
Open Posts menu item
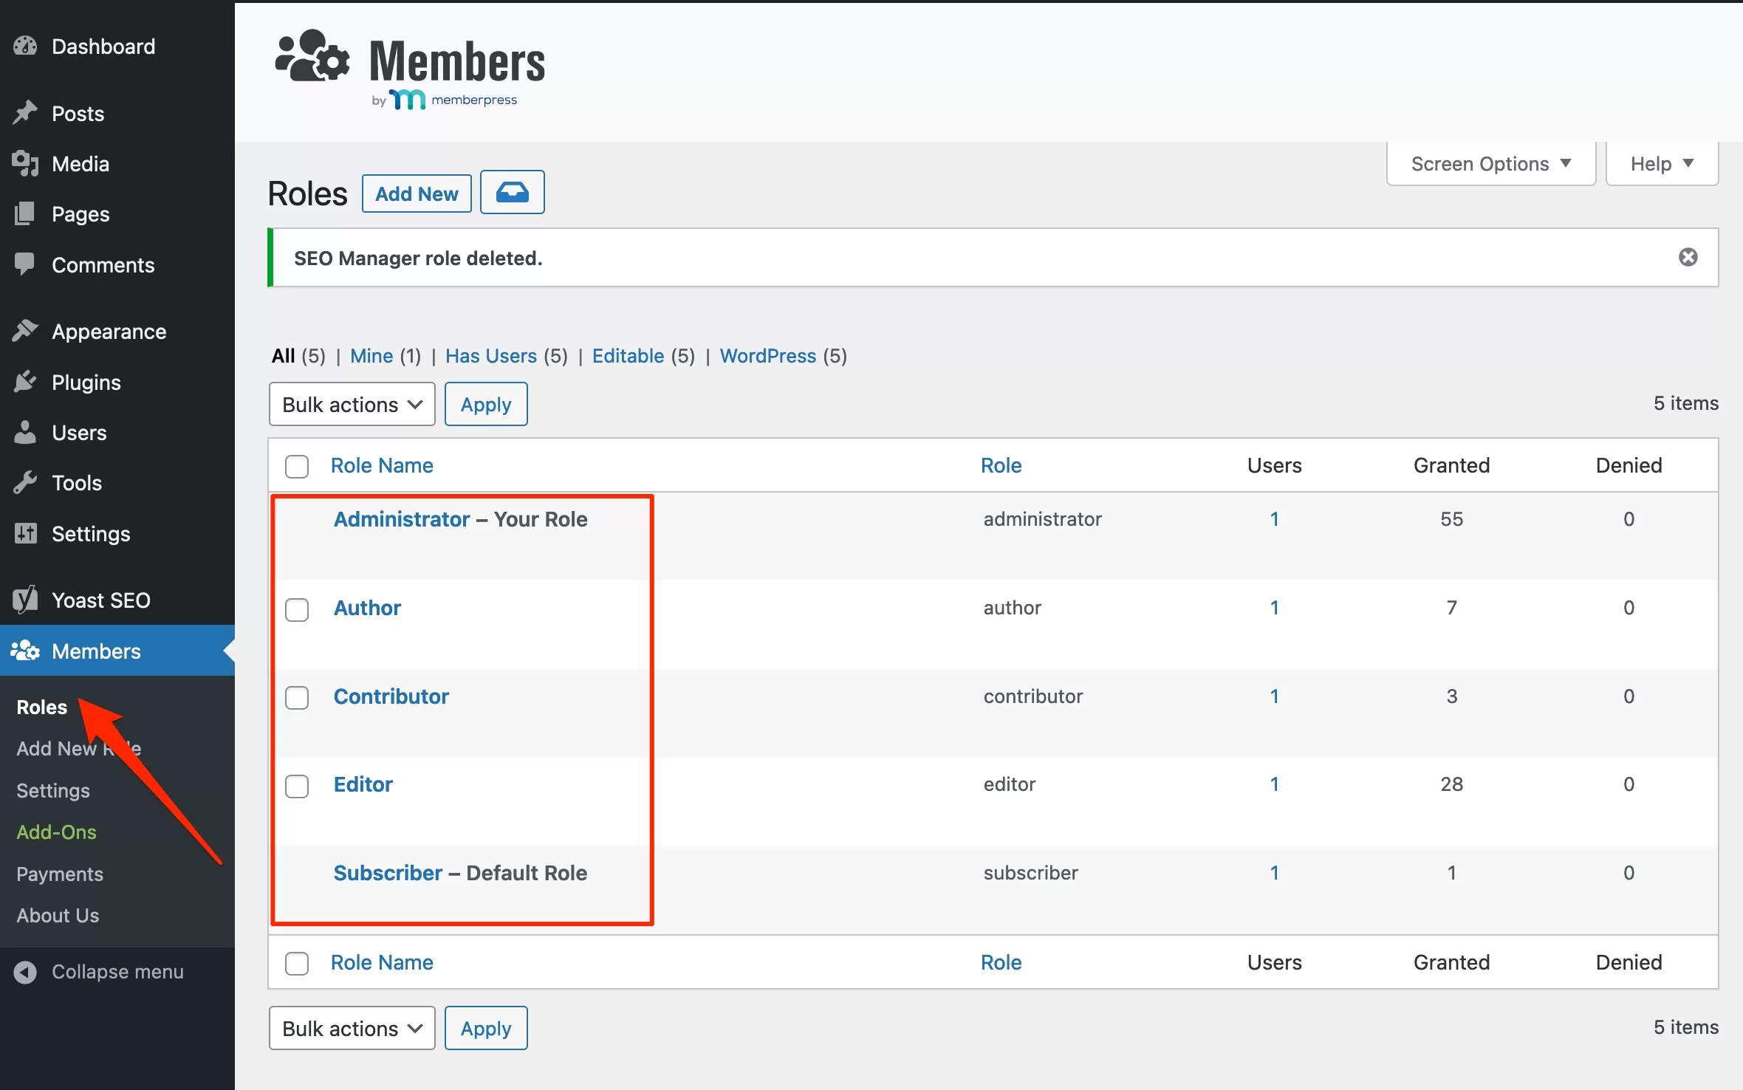[117, 113]
